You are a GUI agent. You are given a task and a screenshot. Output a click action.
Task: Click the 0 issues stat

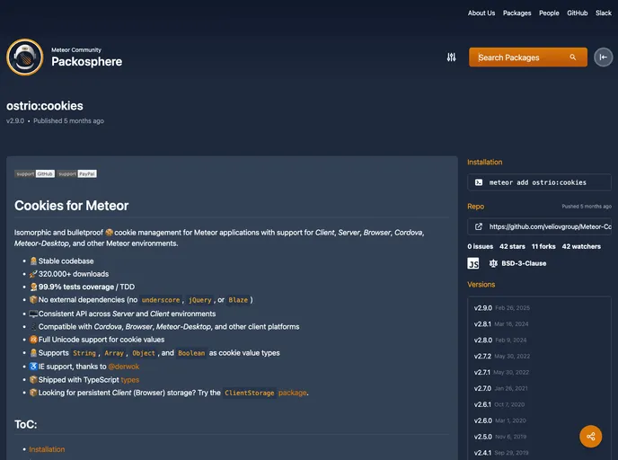[x=480, y=246]
